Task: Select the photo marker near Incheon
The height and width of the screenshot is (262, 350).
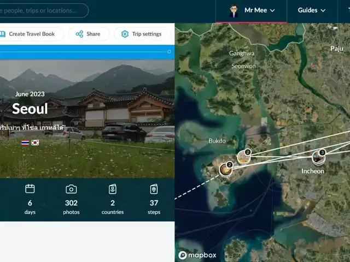Action: [318, 158]
